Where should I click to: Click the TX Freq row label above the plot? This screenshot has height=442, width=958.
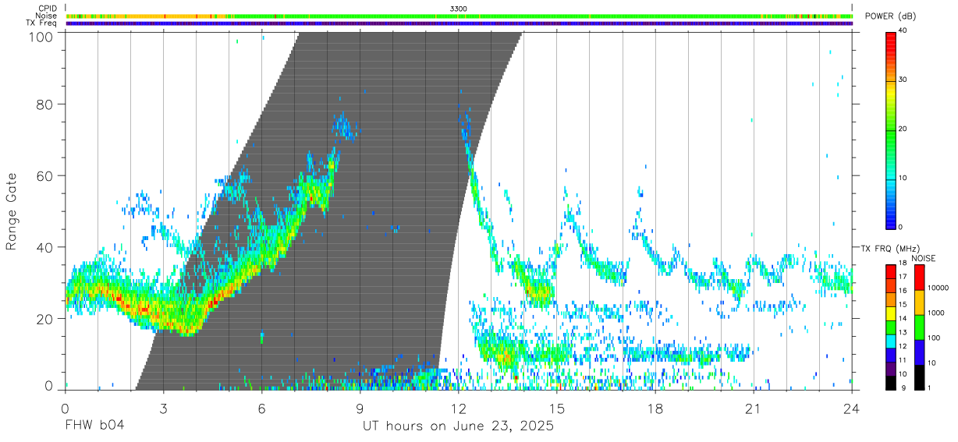tap(41, 23)
